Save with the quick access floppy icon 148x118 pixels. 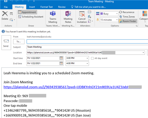[6, 1]
